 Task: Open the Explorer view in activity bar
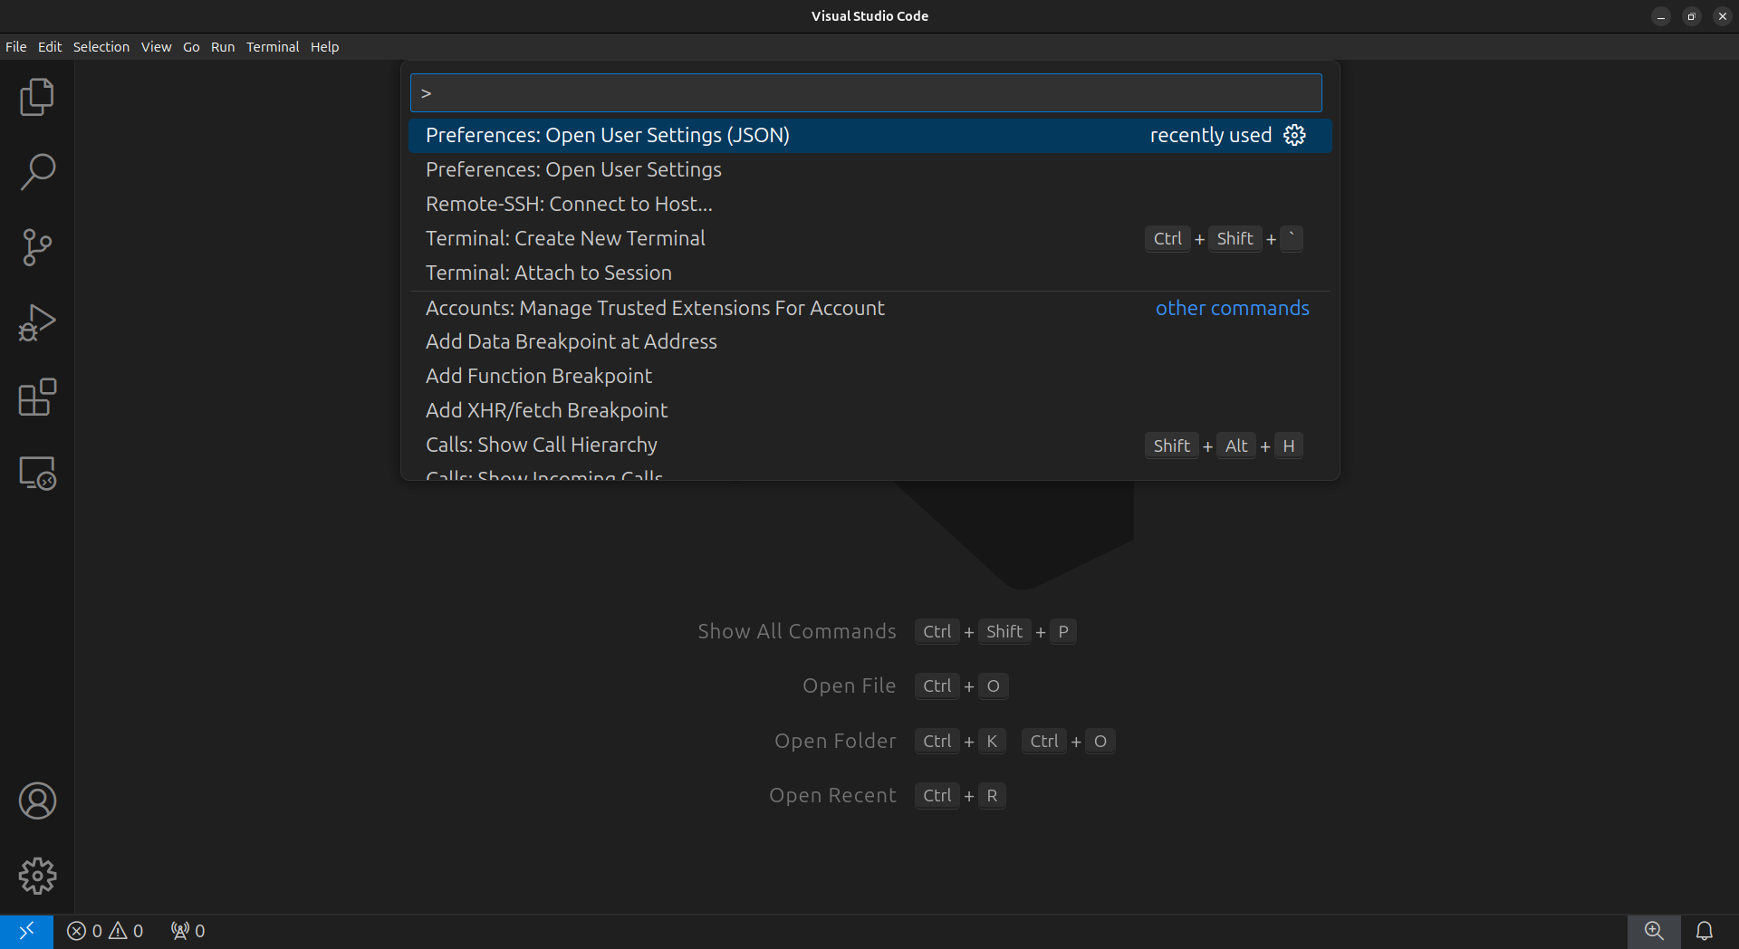click(37, 97)
